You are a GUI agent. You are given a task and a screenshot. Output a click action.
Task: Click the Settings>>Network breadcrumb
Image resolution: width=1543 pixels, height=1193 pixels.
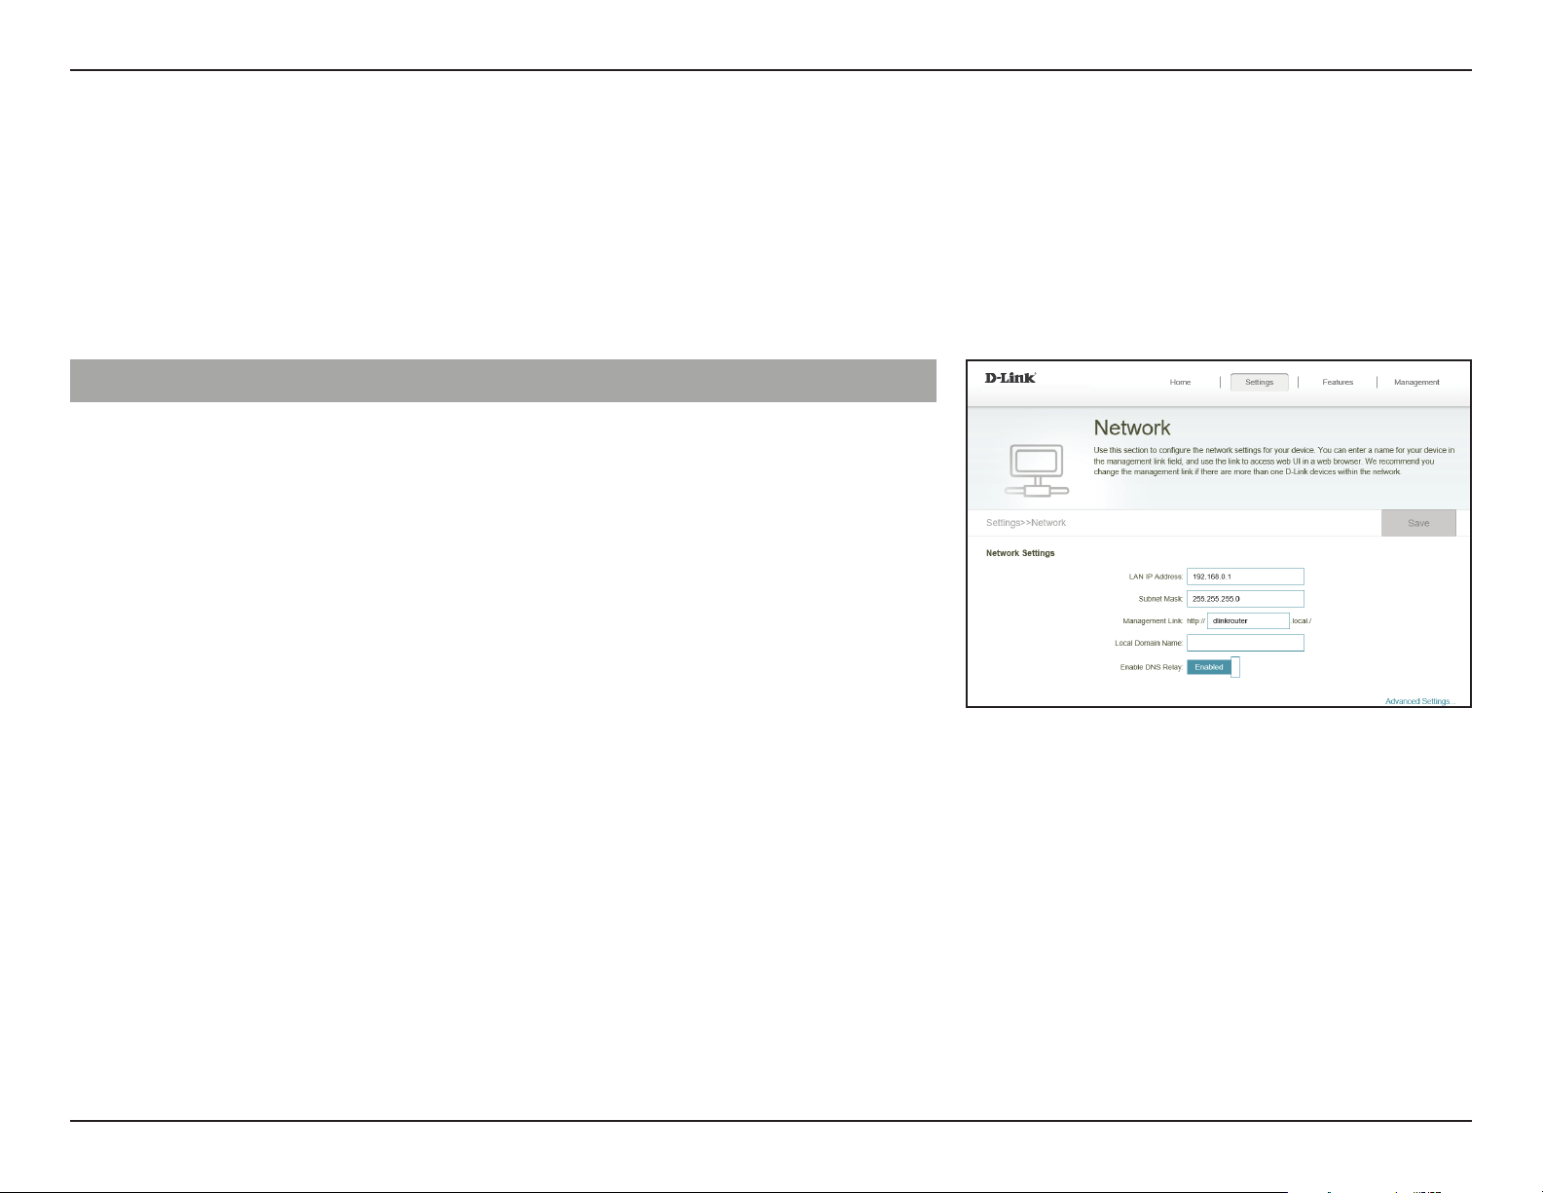tap(1026, 523)
